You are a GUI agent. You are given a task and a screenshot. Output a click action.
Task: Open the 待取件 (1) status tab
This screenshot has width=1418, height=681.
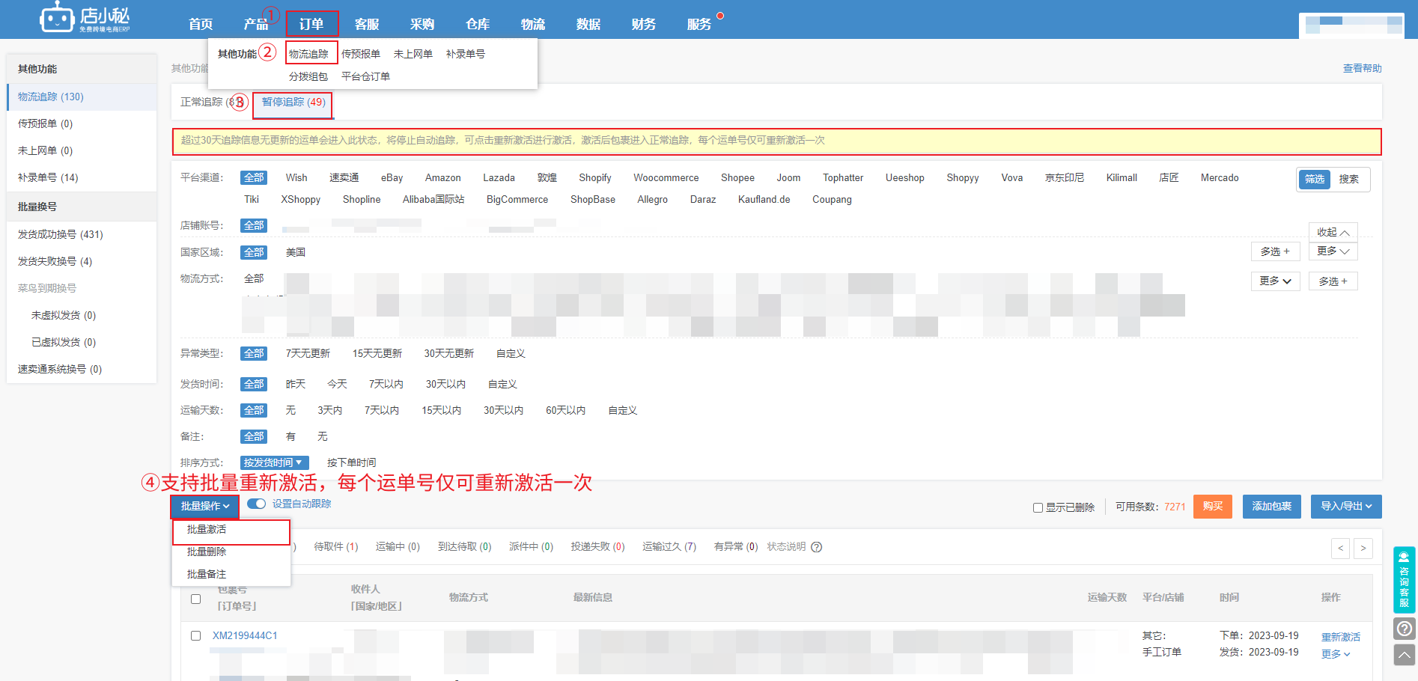click(x=336, y=547)
